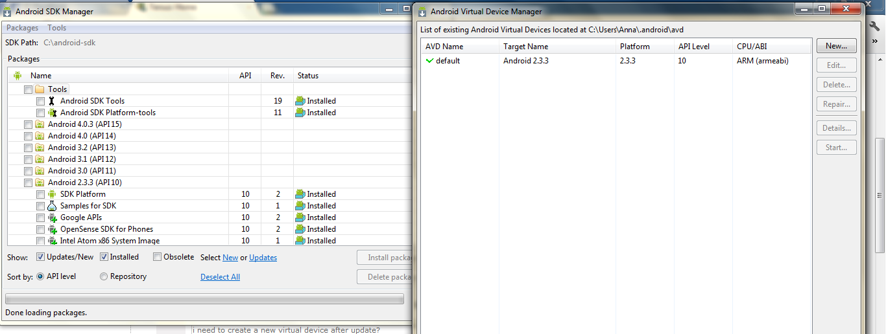The width and height of the screenshot is (886, 334).
Task: Open the Packages menu
Action: (x=23, y=28)
